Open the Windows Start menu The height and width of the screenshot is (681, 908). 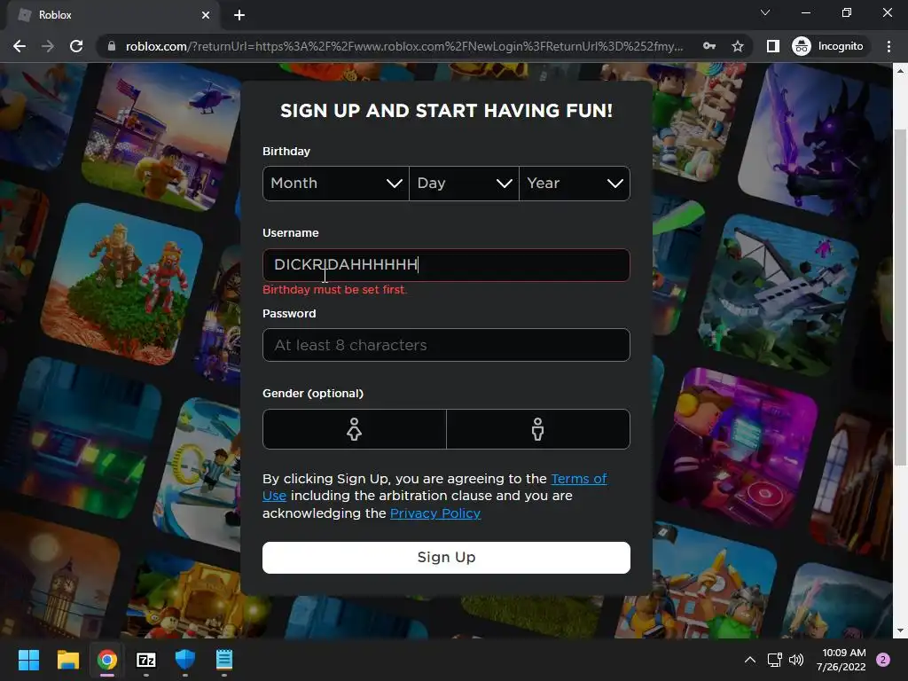tap(28, 660)
